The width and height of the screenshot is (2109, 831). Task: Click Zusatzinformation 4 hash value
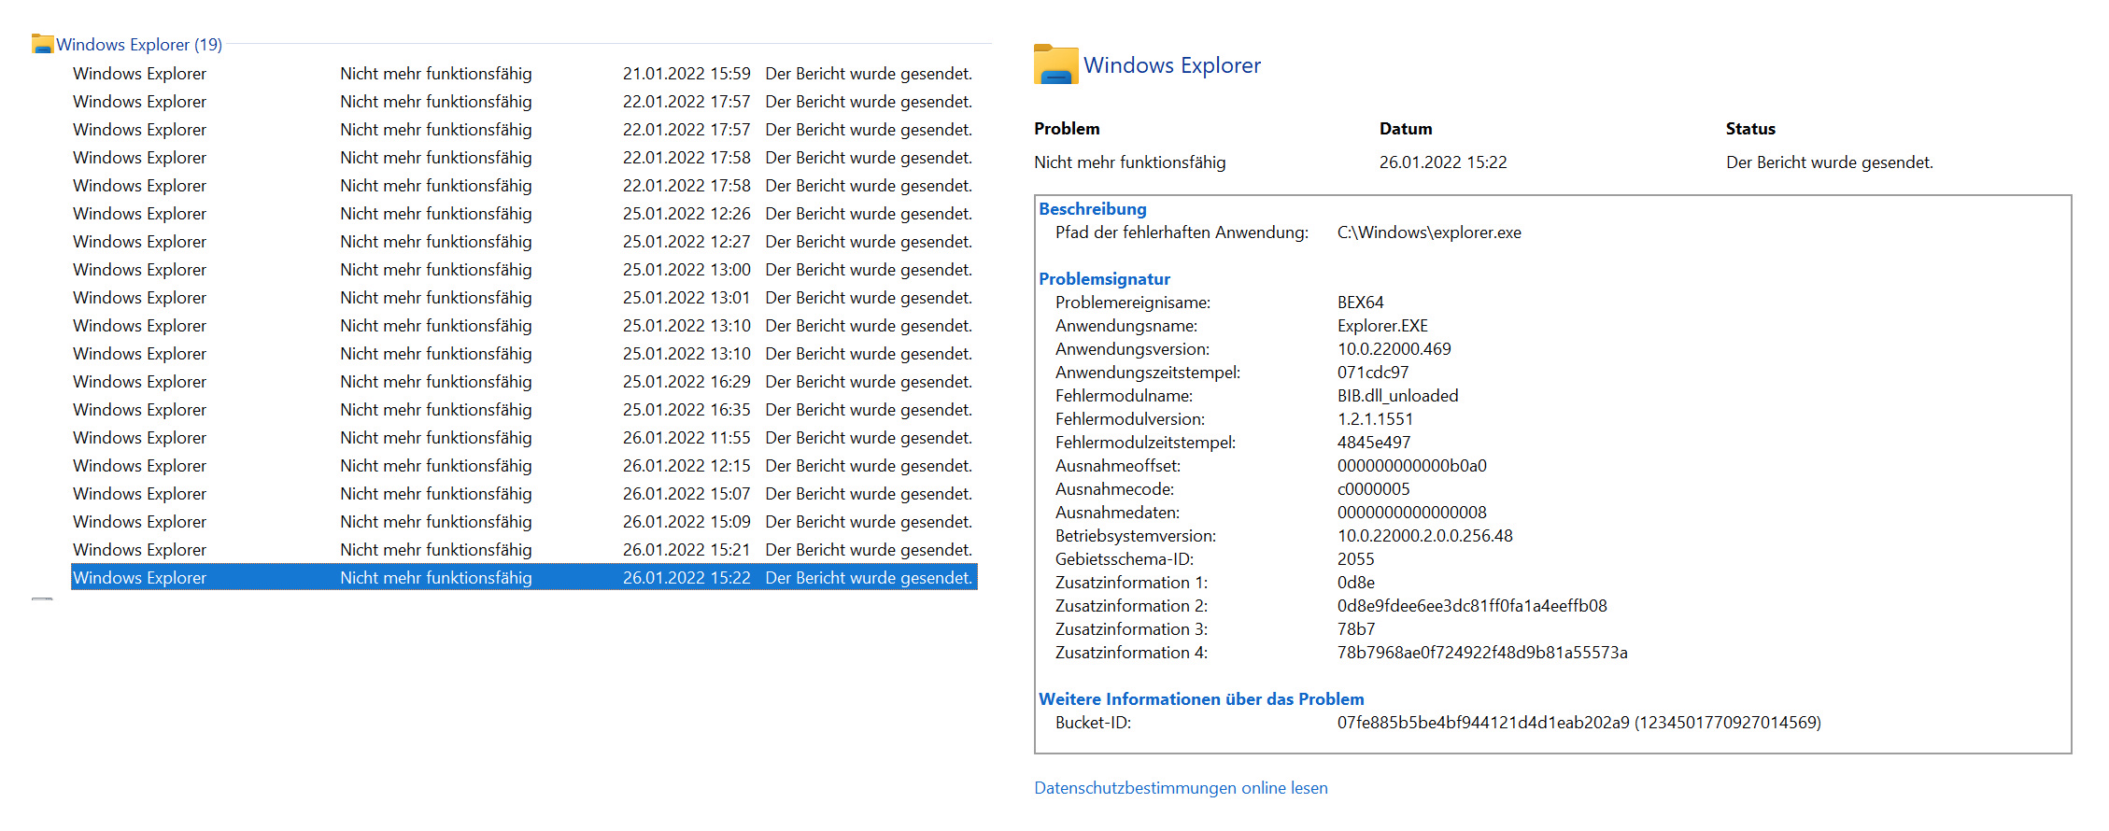coord(1482,653)
